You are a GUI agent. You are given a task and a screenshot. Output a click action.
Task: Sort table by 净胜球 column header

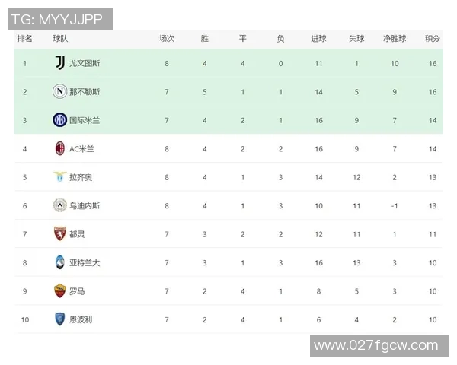pyautogui.click(x=394, y=38)
